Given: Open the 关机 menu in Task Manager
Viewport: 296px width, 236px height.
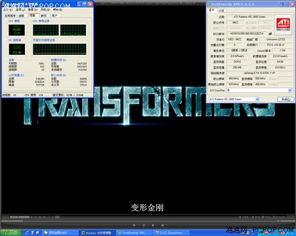Looking at the screenshot, I should (x=45, y=9).
